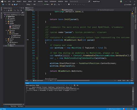Collapse the MyNETHook project node
This screenshot has width=137, height=110.
5,16
